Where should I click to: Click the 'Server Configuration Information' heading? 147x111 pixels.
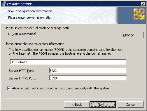click(x=29, y=11)
